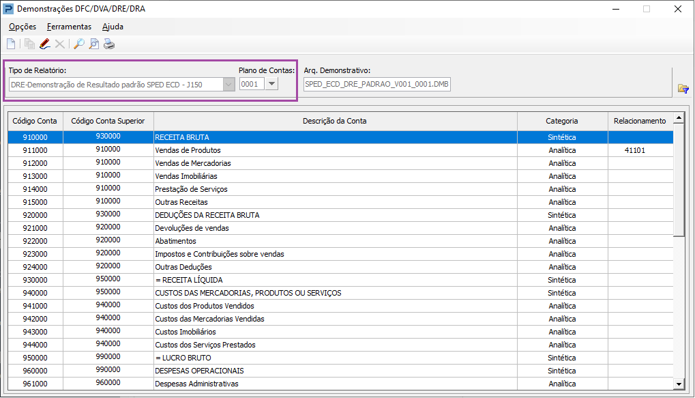Click the Código Conta Superior column header

(x=108, y=121)
